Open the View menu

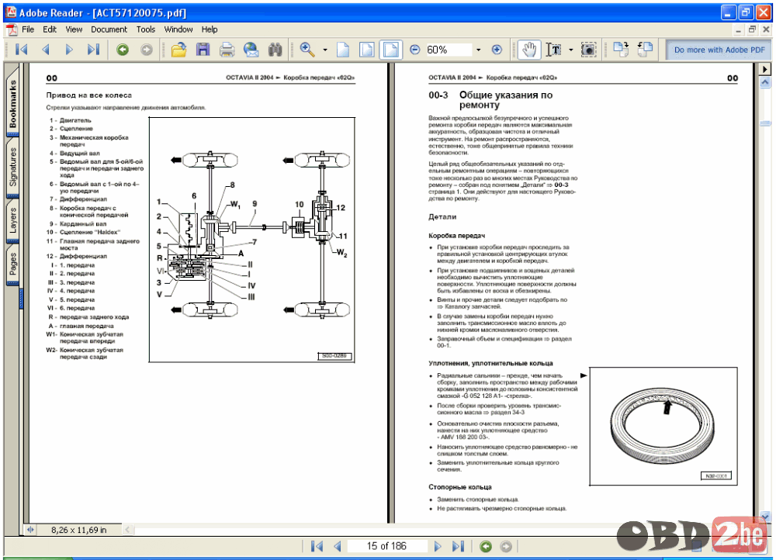point(74,29)
